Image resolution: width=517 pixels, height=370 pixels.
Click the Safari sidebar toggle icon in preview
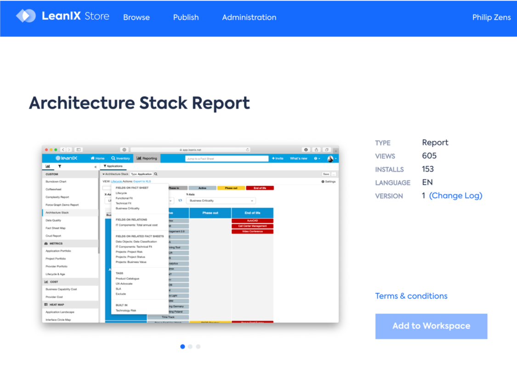point(79,150)
